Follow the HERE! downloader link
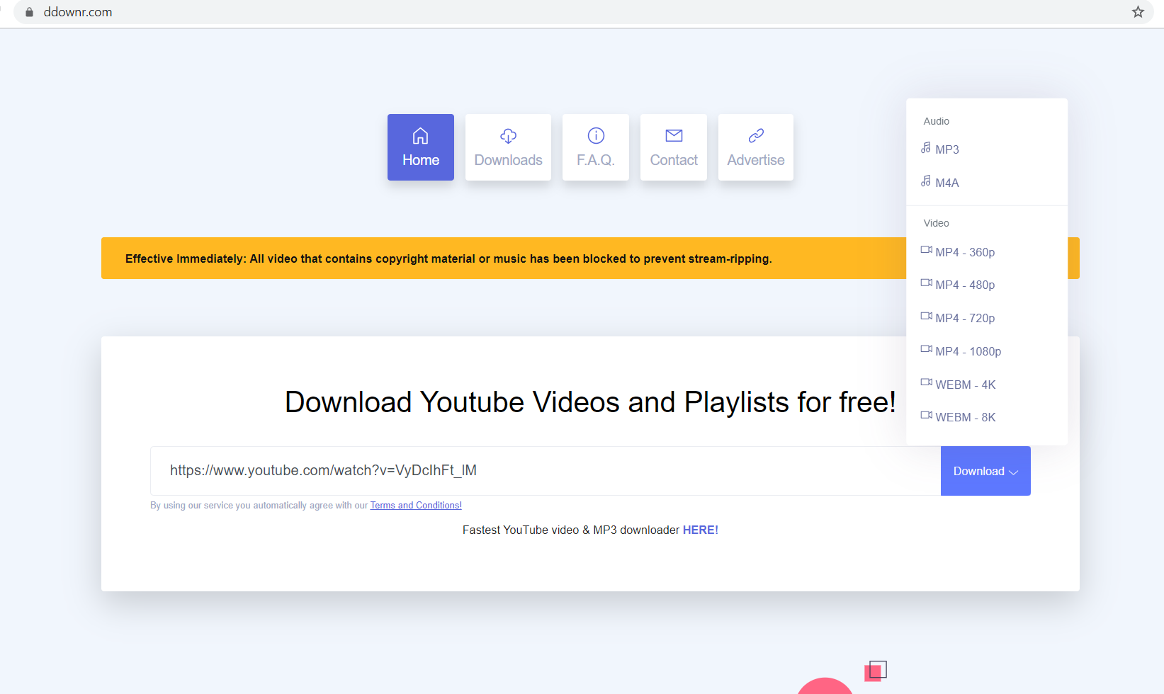Viewport: 1164px width, 694px height. point(701,530)
